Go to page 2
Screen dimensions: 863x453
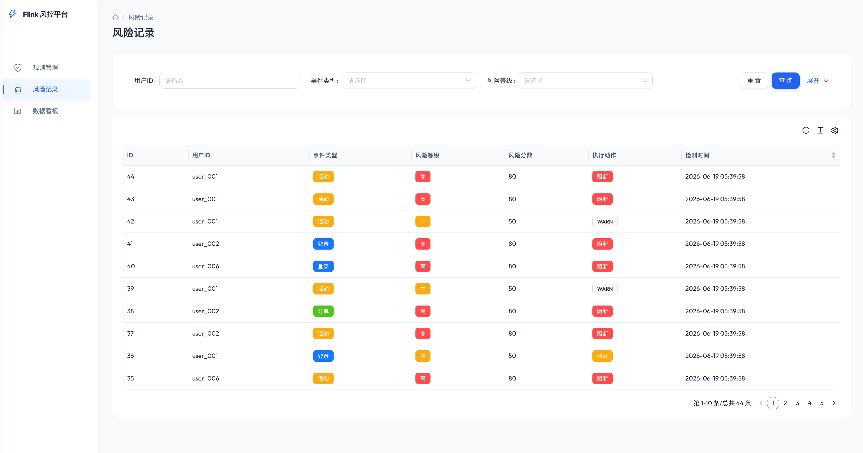tap(785, 403)
